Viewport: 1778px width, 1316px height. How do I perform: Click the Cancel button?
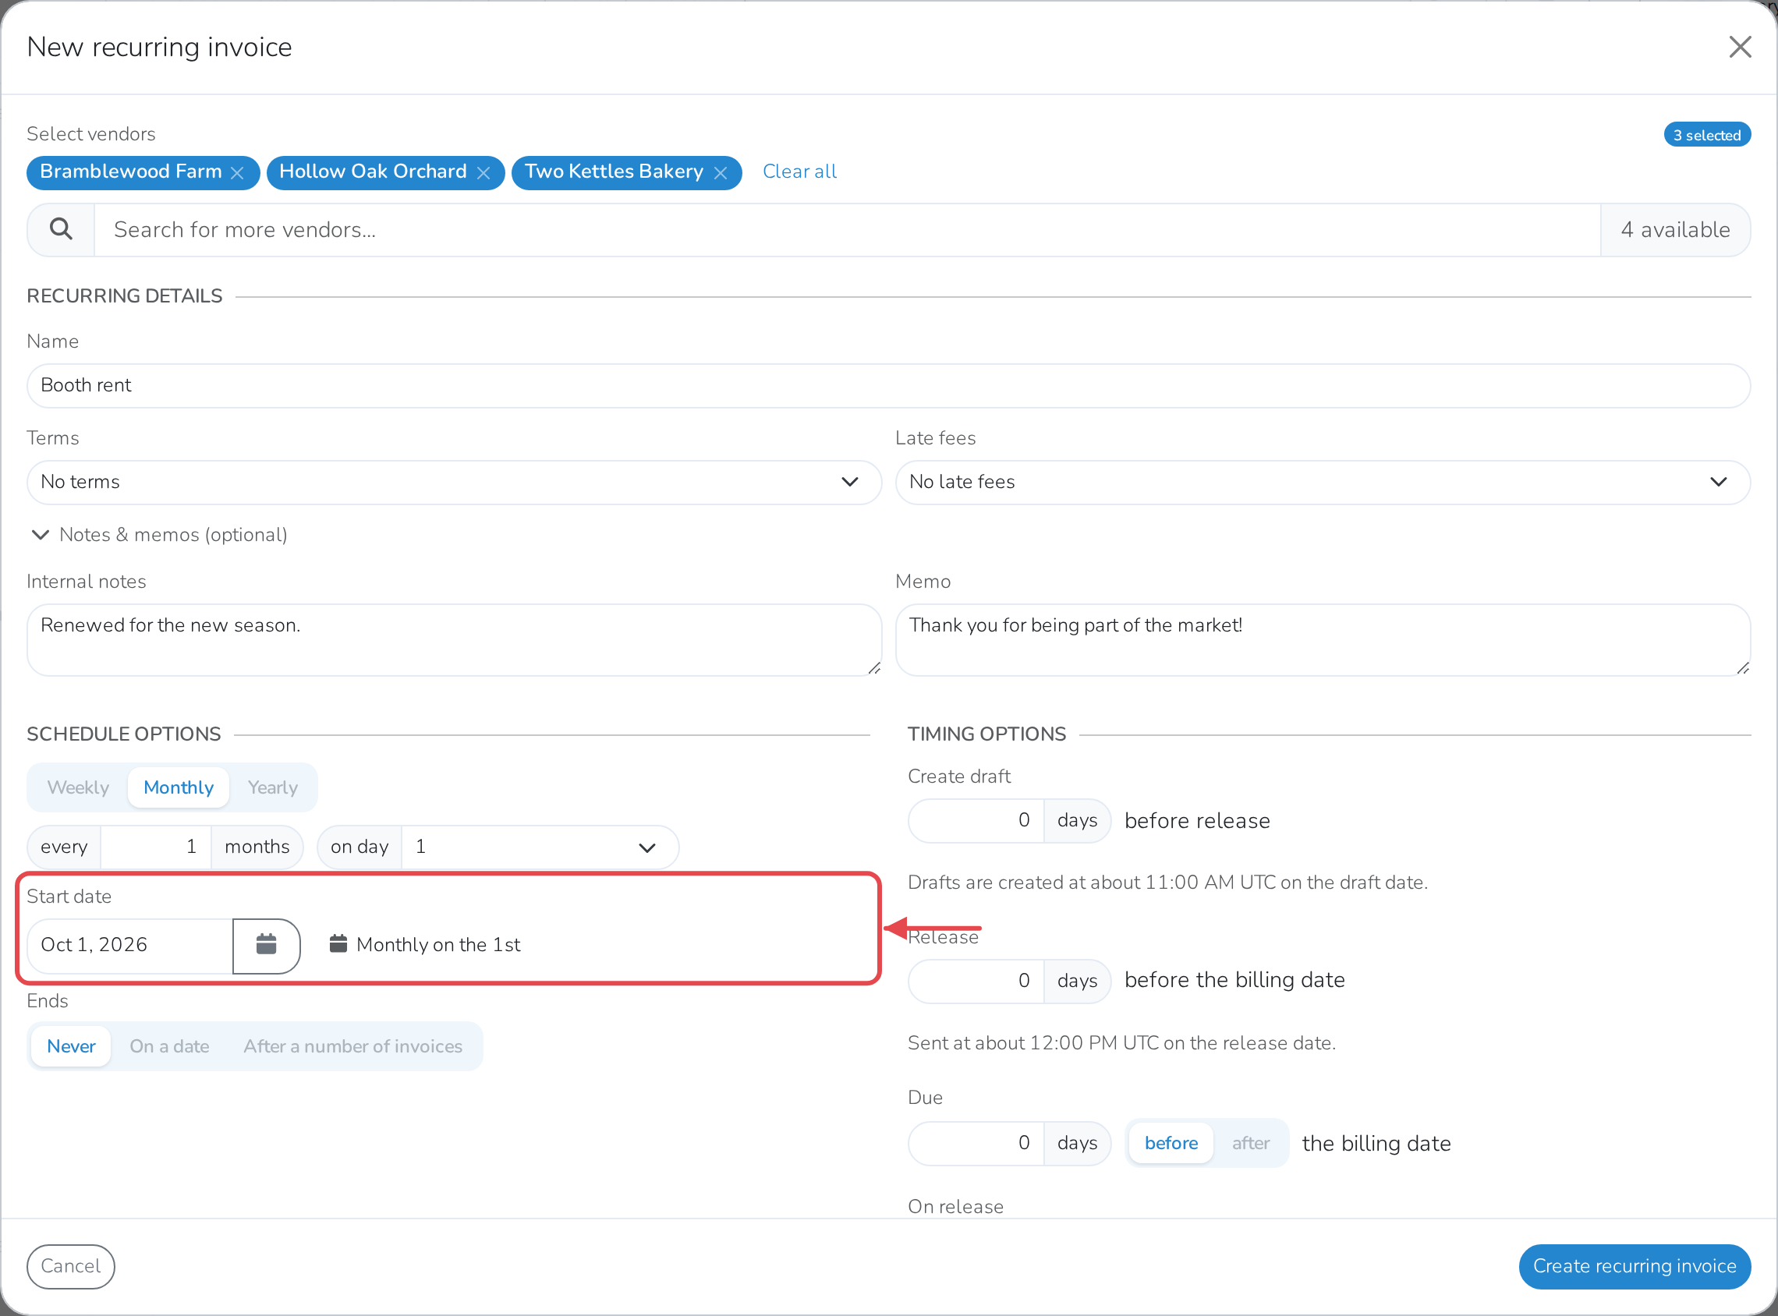[71, 1267]
